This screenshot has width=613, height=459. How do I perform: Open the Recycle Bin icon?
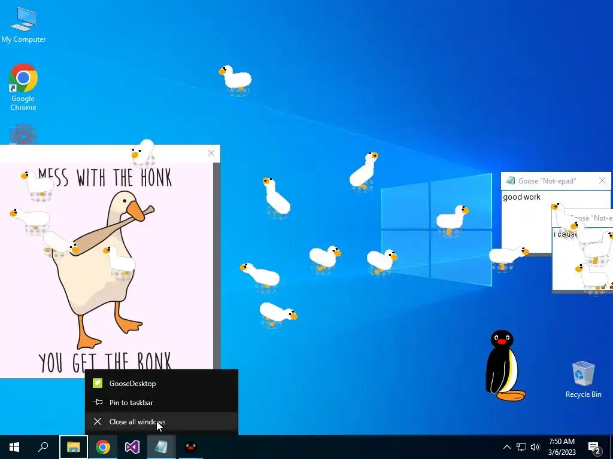583,379
